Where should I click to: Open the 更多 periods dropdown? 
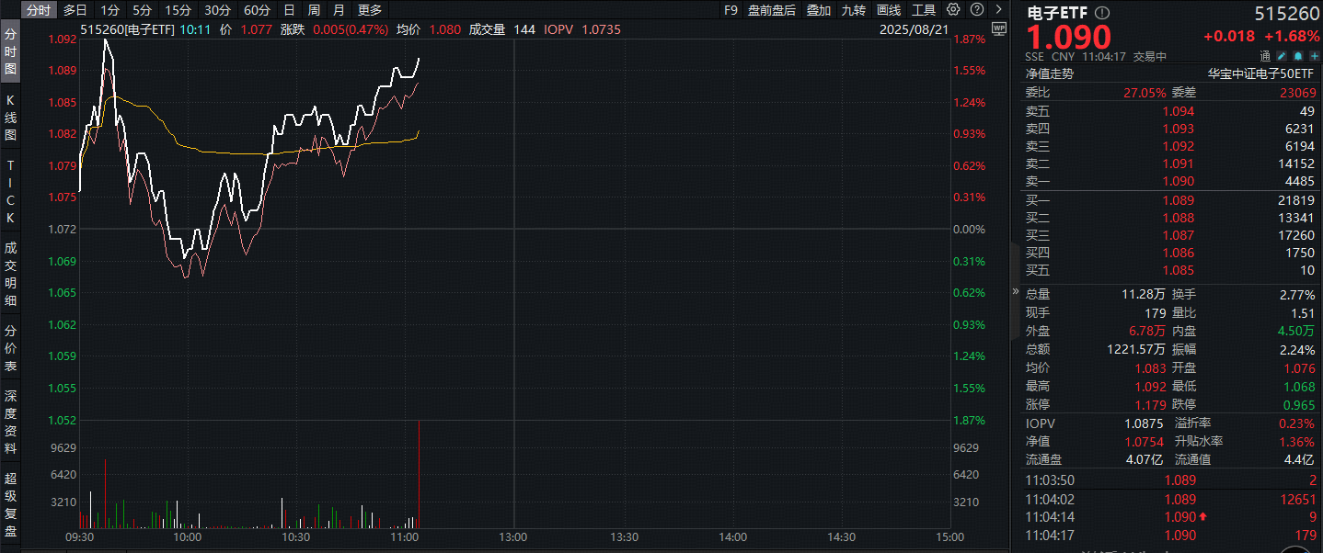tap(369, 10)
